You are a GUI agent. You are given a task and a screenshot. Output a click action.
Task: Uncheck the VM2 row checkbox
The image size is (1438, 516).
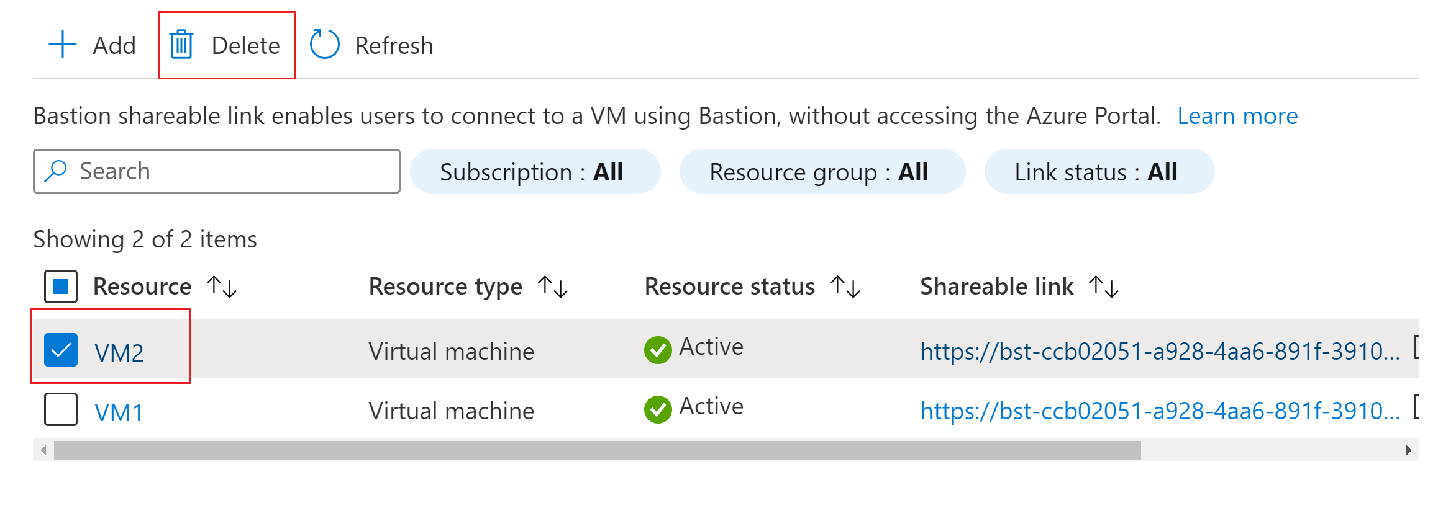(x=61, y=350)
